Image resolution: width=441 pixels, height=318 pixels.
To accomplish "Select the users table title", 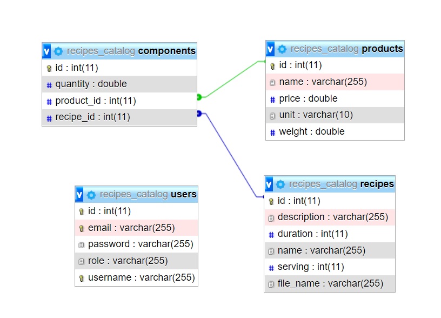I will click(x=183, y=194).
